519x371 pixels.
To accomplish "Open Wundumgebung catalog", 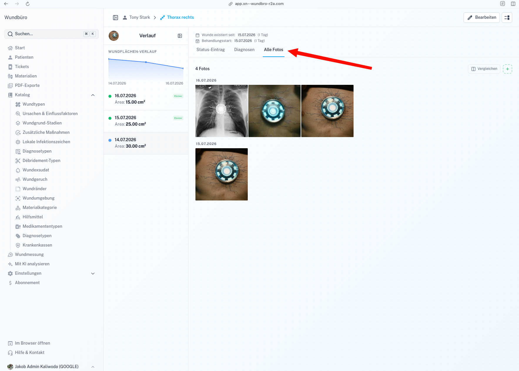I will coord(38,198).
